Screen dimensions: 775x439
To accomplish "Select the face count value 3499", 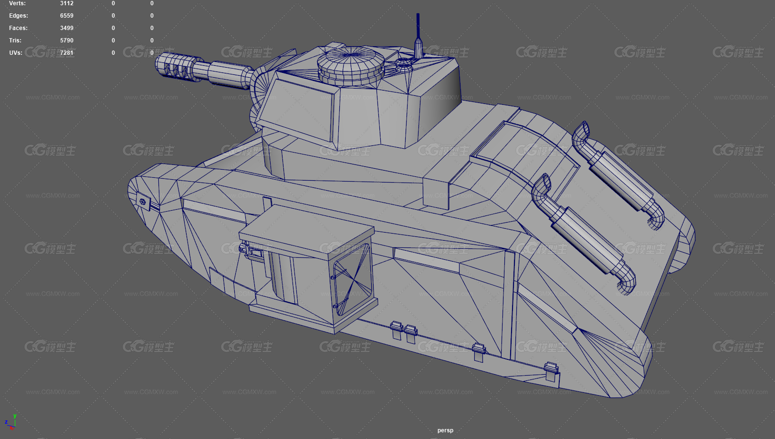I will click(x=67, y=28).
